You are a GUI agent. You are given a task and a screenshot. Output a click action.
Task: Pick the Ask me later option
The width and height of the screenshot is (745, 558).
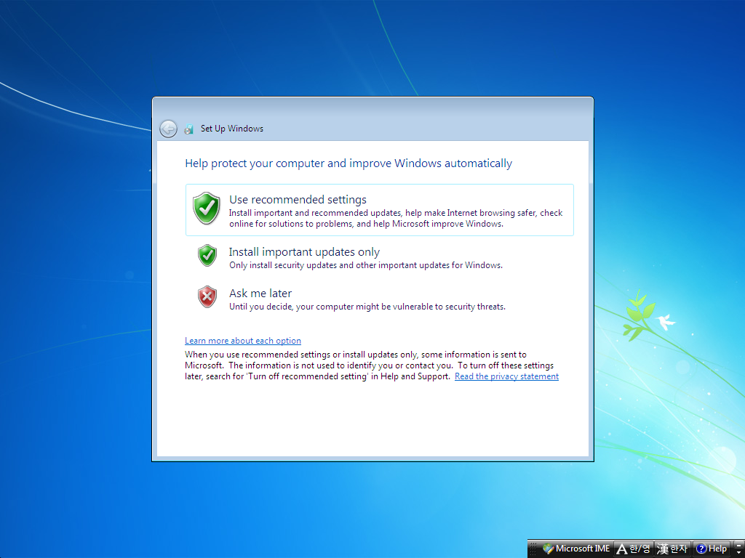[x=380, y=299]
